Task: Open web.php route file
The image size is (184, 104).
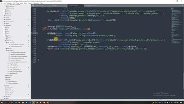Action: 9,95
